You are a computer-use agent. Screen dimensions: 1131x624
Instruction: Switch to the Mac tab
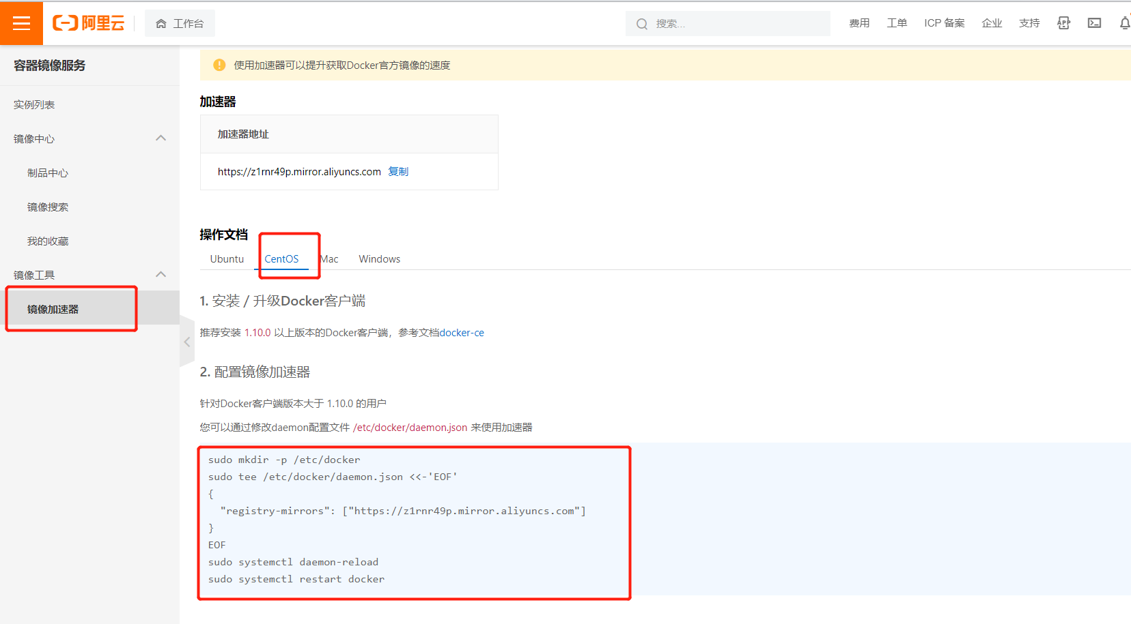click(x=329, y=259)
